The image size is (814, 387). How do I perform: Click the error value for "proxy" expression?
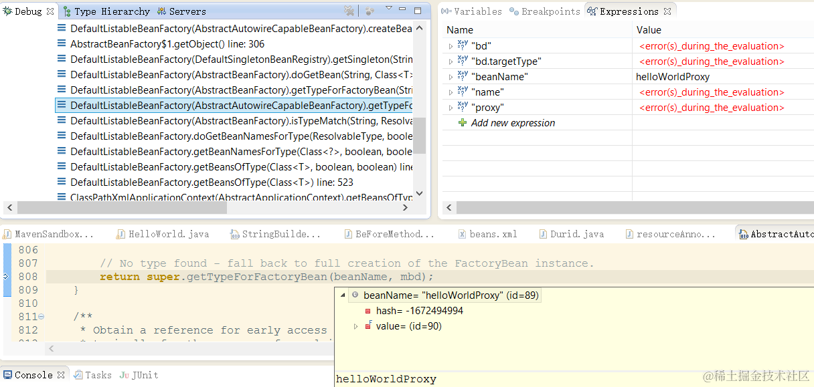pyautogui.click(x=712, y=108)
